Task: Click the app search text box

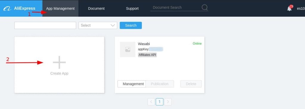Action: (x=45, y=26)
